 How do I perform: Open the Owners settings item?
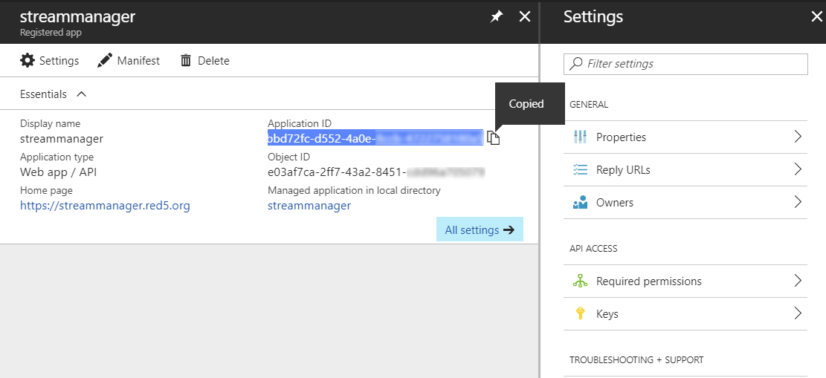click(685, 202)
